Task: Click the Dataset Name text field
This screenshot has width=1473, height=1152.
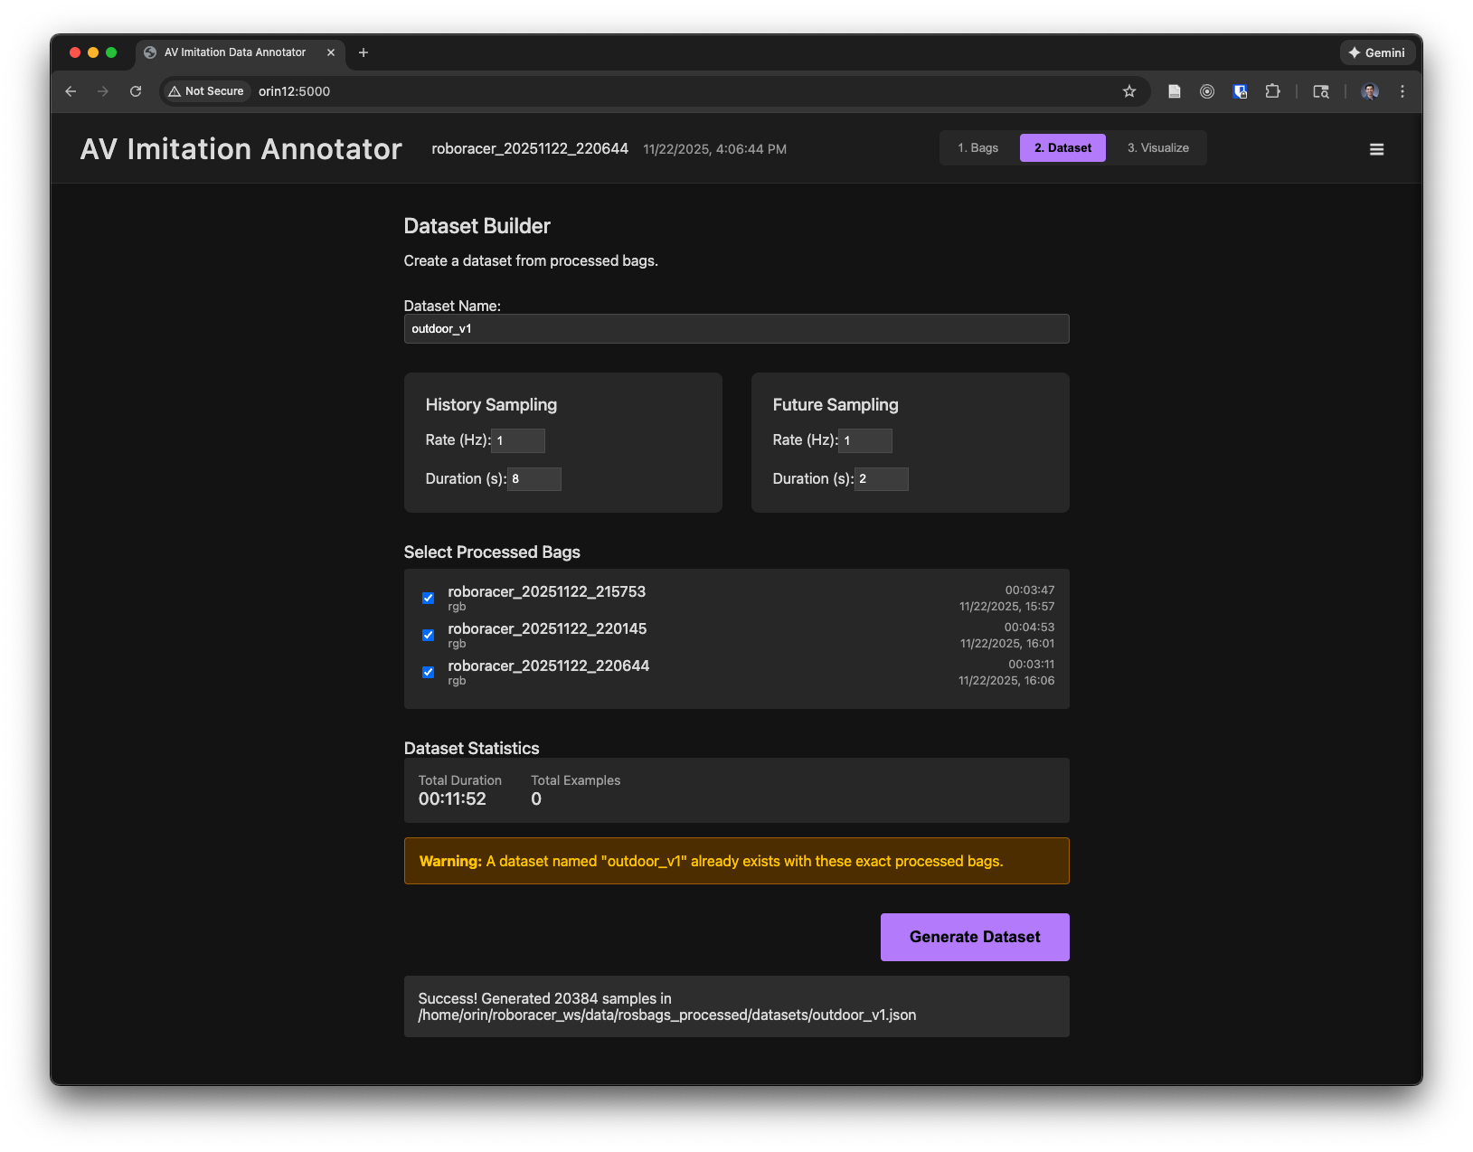Action: click(x=736, y=329)
